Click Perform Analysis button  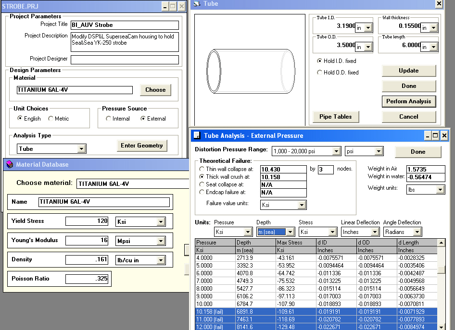click(x=409, y=101)
